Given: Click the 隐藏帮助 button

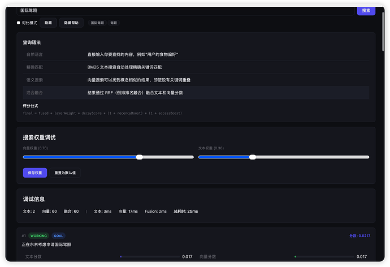Looking at the screenshot, I should [71, 23].
